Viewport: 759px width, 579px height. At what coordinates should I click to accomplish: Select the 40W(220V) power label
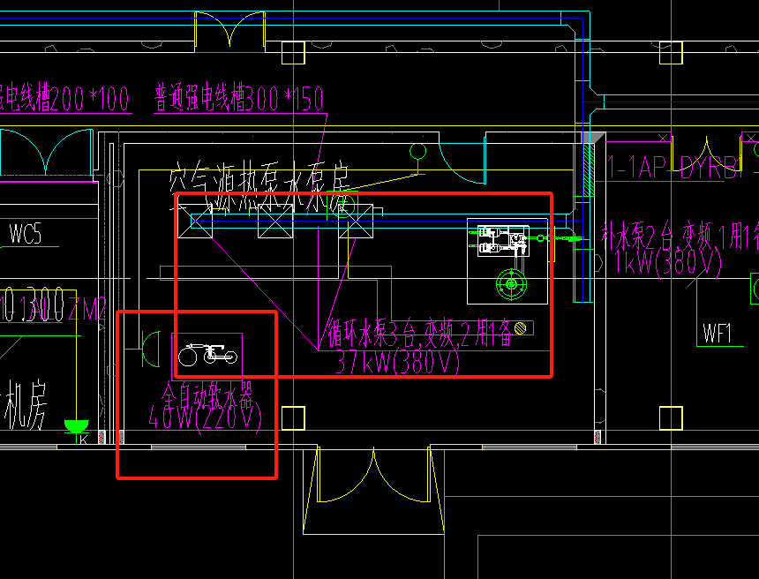click(205, 417)
